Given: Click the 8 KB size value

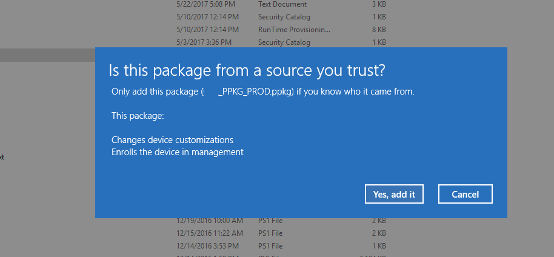Looking at the screenshot, I should tap(379, 30).
